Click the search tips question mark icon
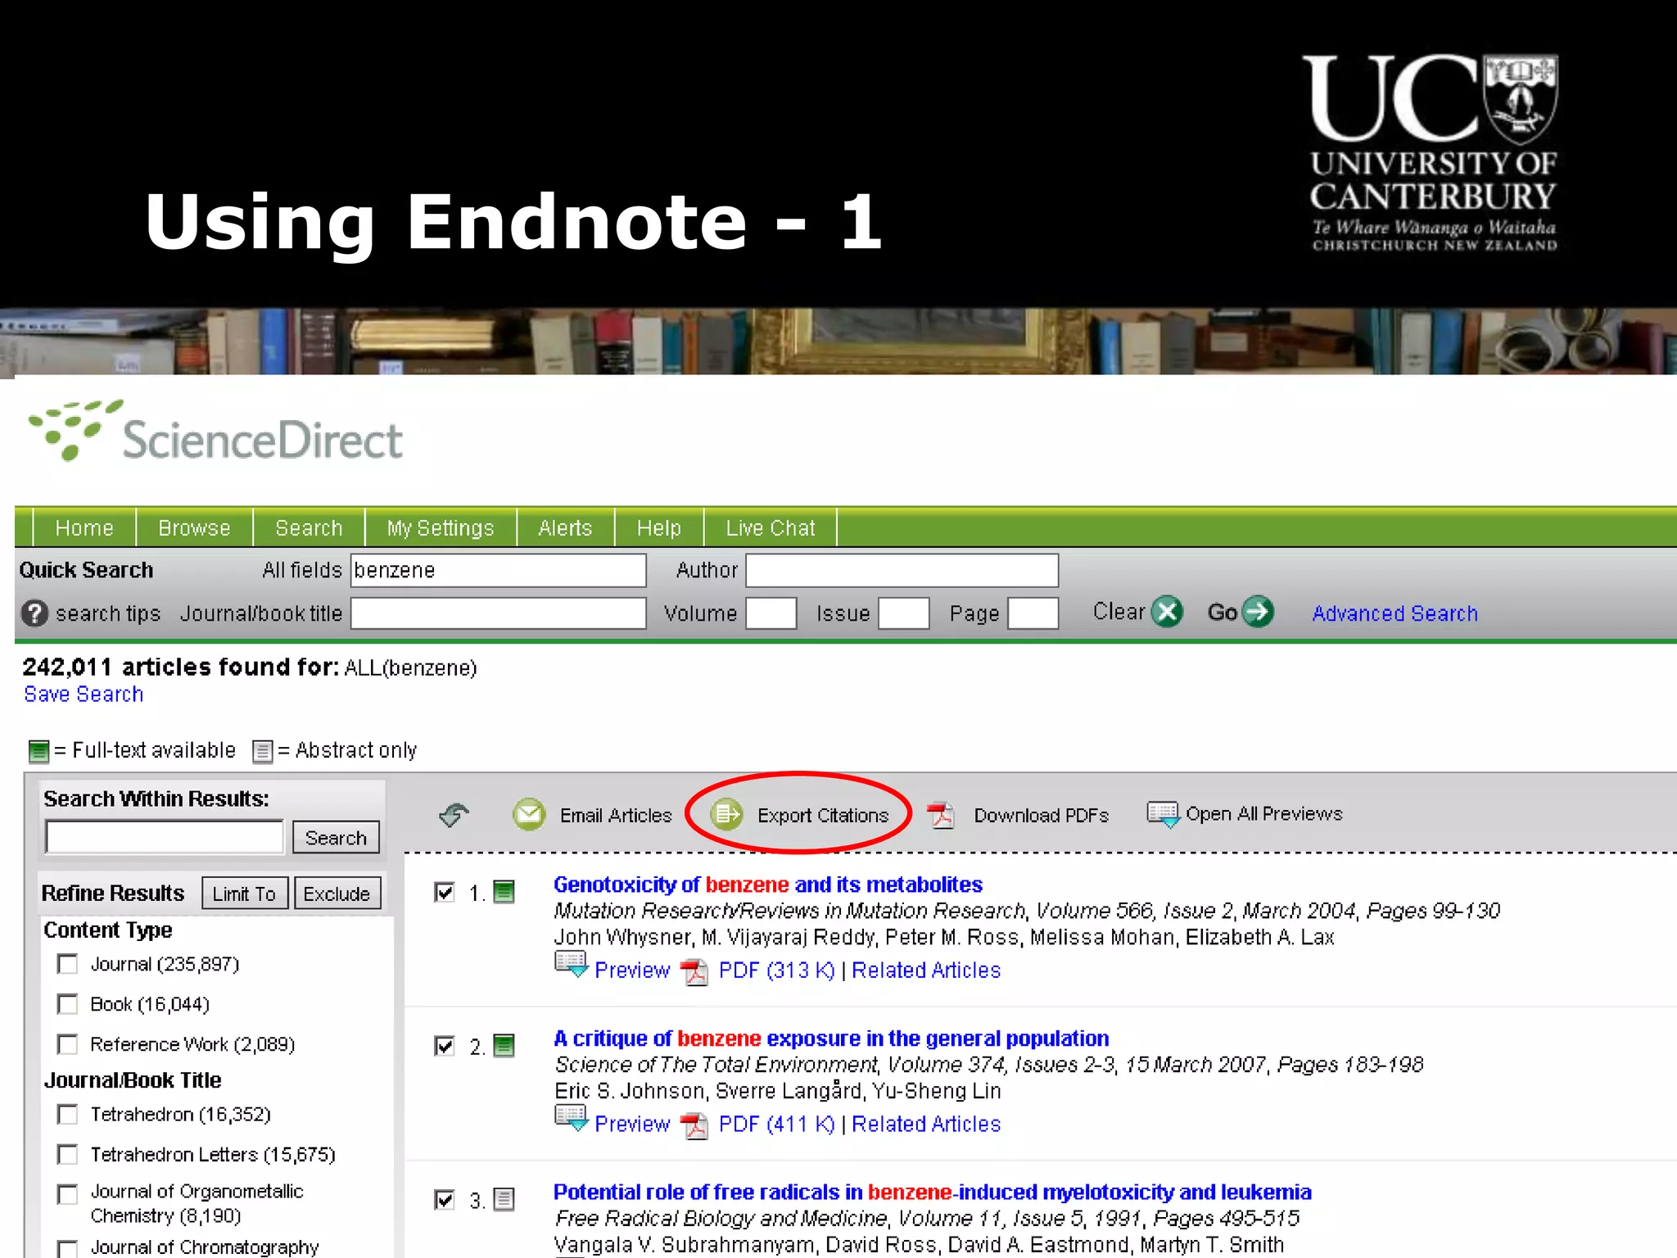 pyautogui.click(x=34, y=613)
